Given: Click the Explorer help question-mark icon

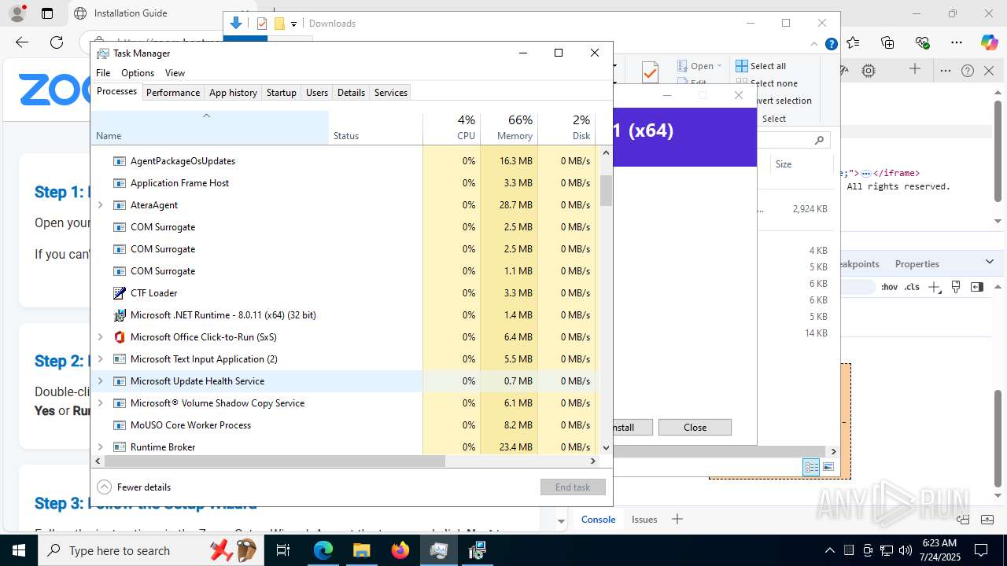Looking at the screenshot, I should pyautogui.click(x=831, y=44).
